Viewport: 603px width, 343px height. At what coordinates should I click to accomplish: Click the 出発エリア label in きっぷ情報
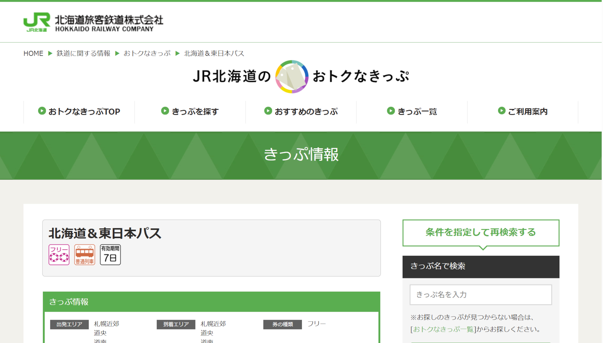69,324
